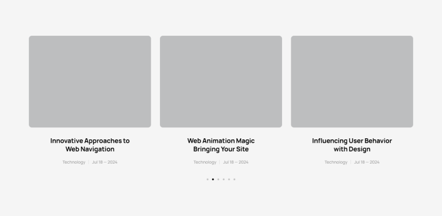Click the Jul 18 — 2024 date under Web Navigation
This screenshot has height=216, width=442.
[105, 162]
